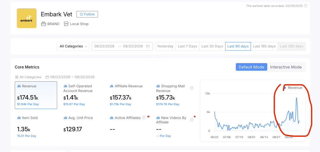Open help icon beside New Videos By Affiliate
This screenshot has width=320, height=152.
(192, 120)
